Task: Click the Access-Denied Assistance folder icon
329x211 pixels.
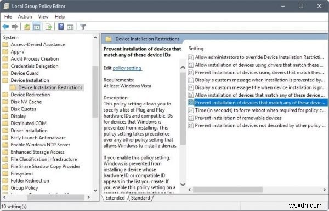Action: (x=5, y=44)
